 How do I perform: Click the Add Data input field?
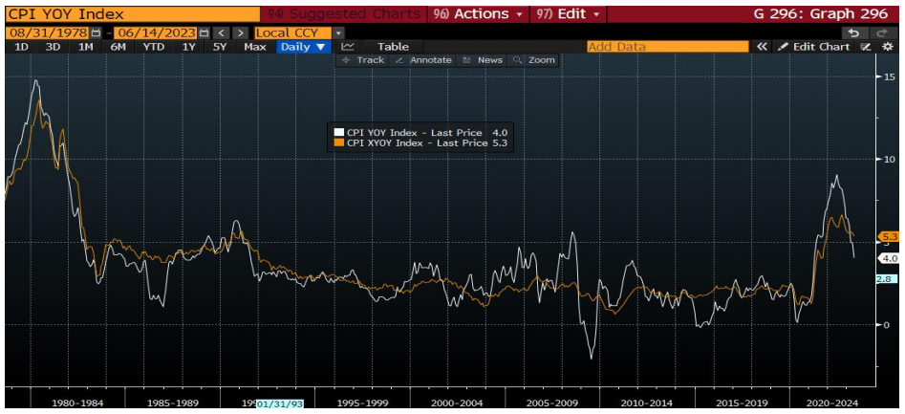pyautogui.click(x=667, y=46)
